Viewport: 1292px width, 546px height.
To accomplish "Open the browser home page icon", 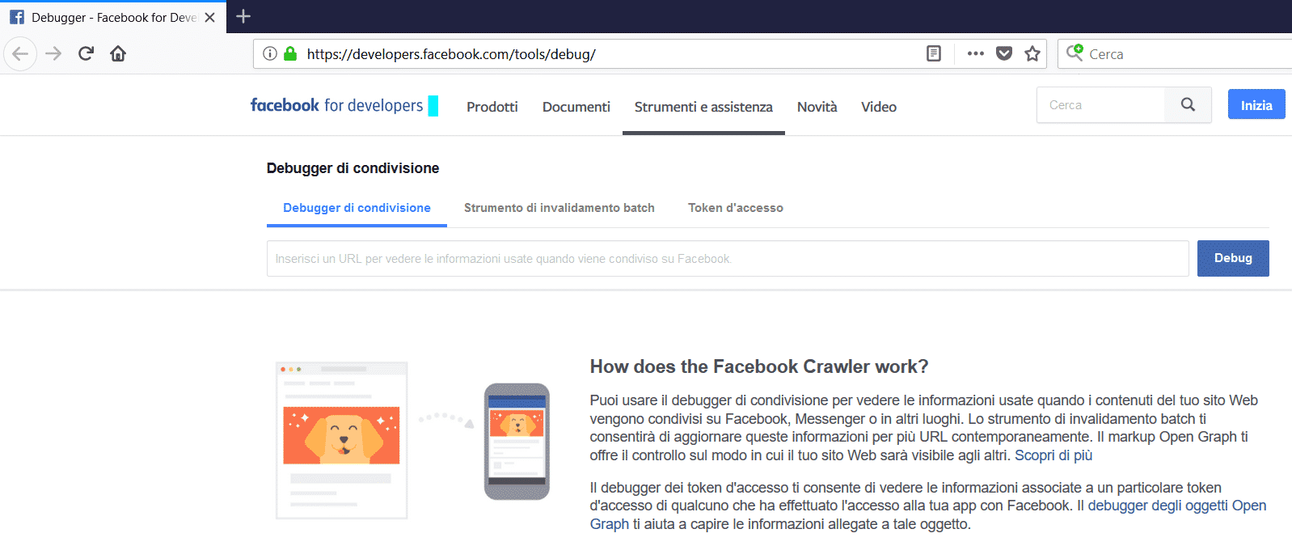I will tap(118, 54).
